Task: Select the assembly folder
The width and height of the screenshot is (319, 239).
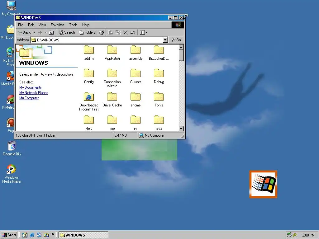Action: 136,53
